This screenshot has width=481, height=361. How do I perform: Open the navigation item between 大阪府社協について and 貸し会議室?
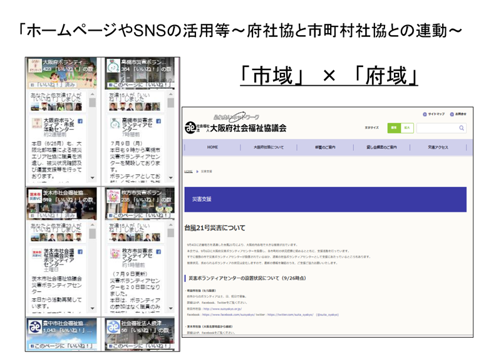325,147
